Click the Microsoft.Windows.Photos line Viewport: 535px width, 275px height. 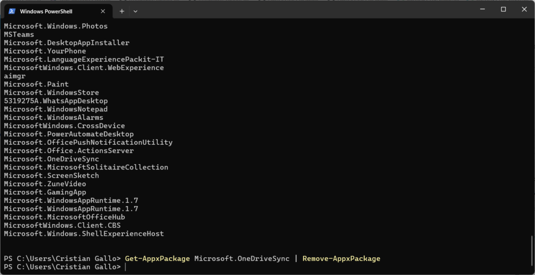tap(55, 26)
